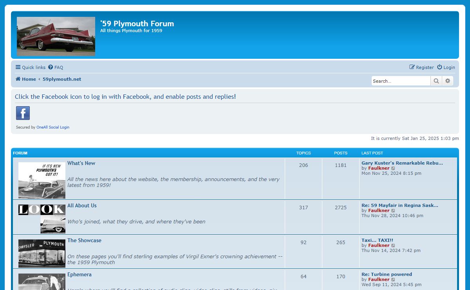Open last post Taxi... TAXI!!
This screenshot has height=290, width=470.
[x=377, y=240]
